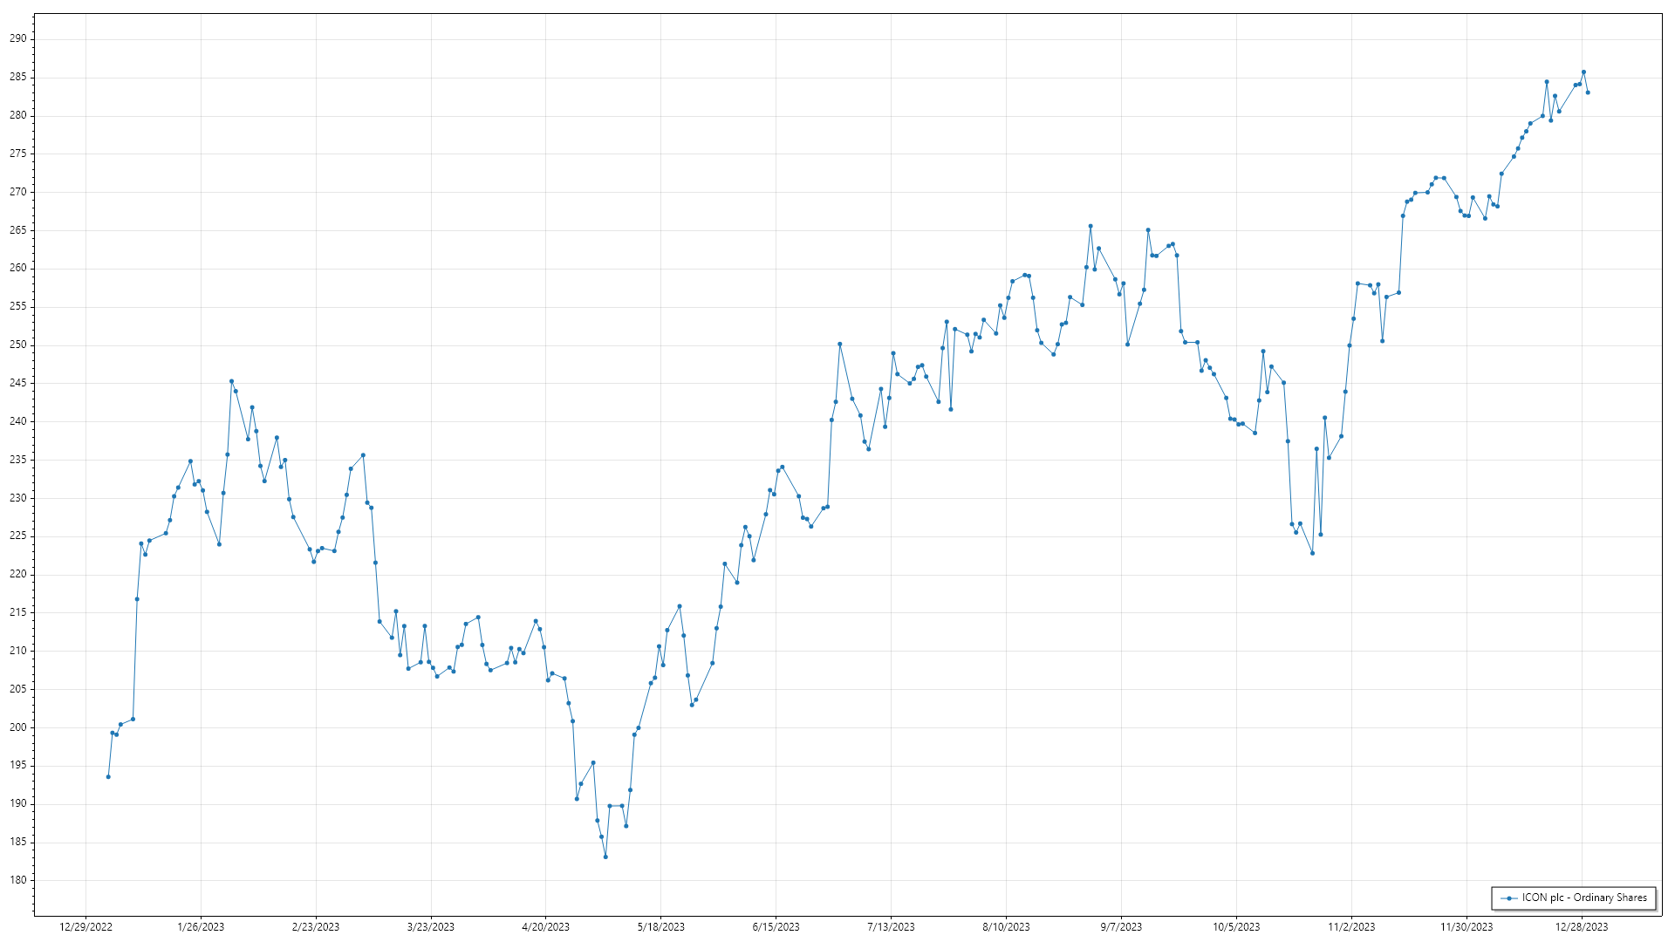Click the 3/23/2023 x-axis date label
The width and height of the screenshot is (1675, 942).
(431, 927)
